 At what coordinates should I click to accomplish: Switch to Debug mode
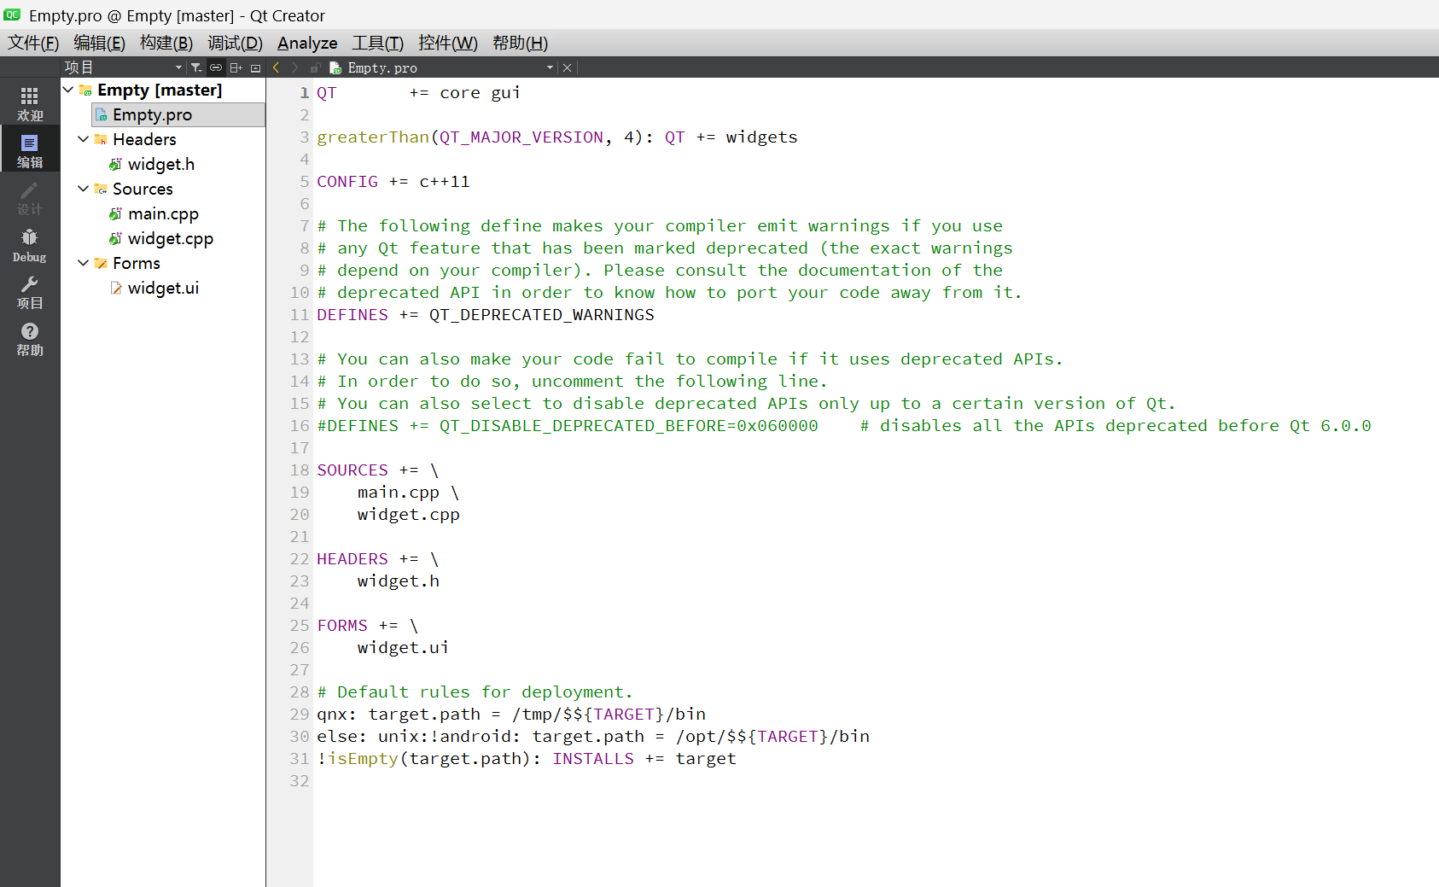point(30,244)
